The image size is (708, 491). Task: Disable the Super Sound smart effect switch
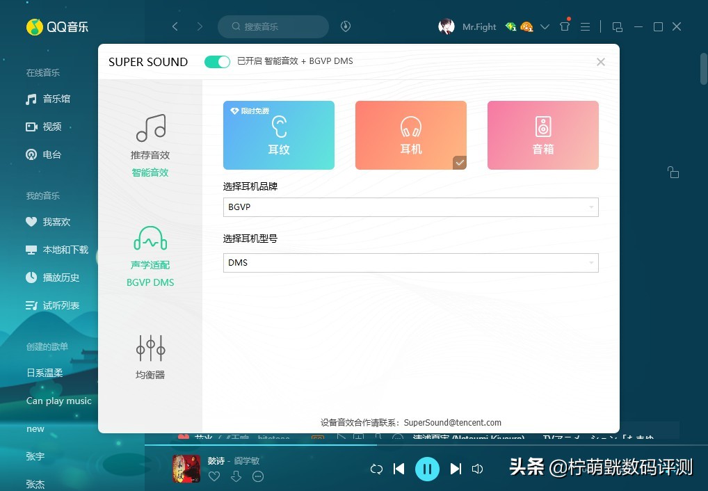(216, 61)
